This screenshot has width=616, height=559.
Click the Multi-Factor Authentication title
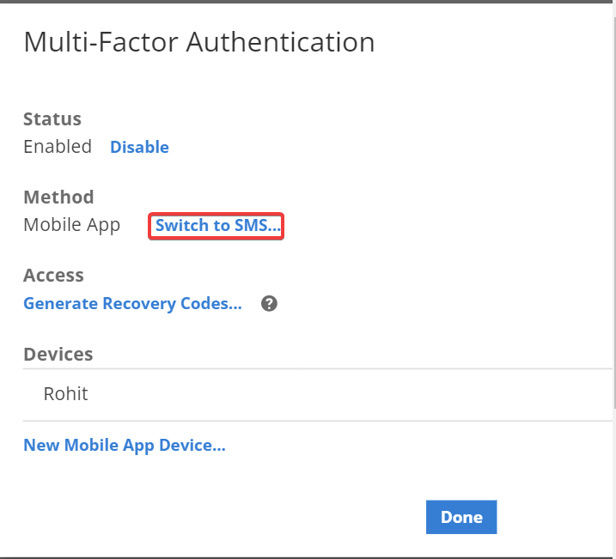199,42
